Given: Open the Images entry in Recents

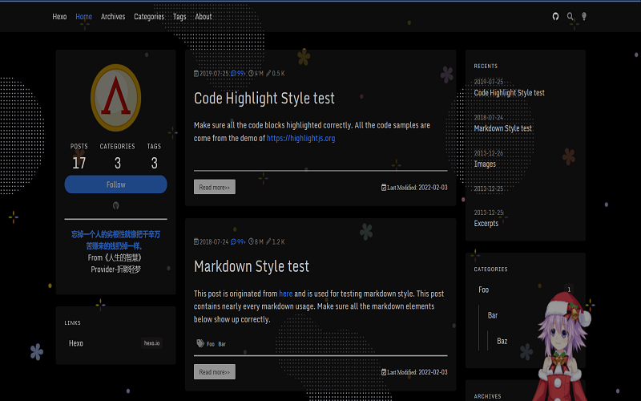Looking at the screenshot, I should click(x=485, y=164).
